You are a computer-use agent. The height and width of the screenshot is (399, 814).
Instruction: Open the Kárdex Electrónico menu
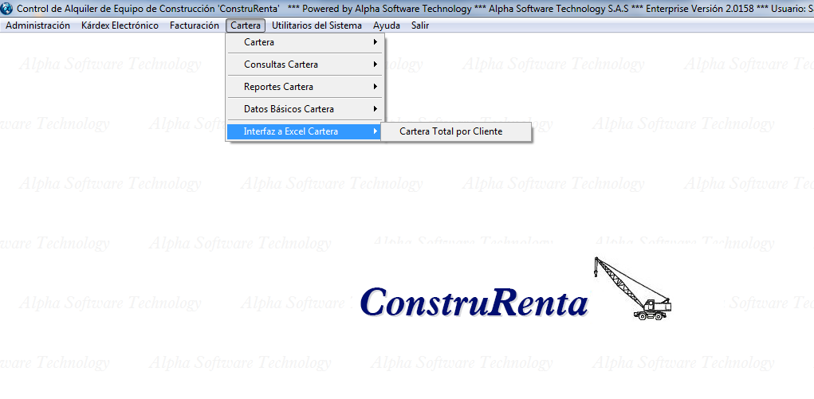point(120,25)
